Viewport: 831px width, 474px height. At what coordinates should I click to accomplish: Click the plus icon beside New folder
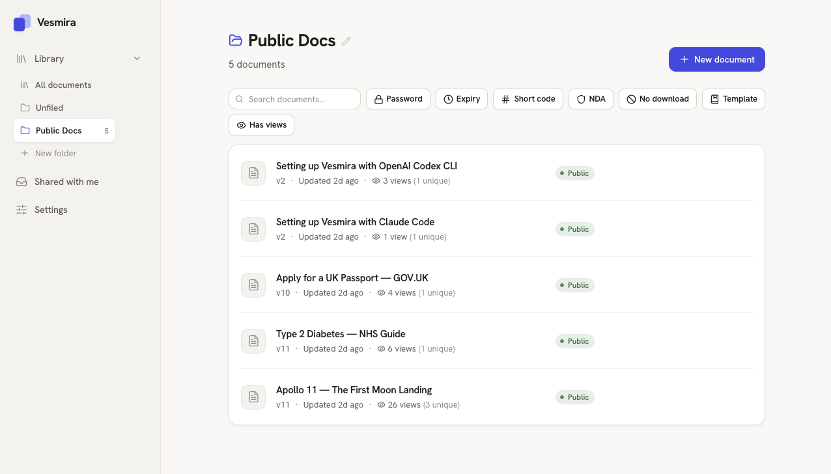25,153
